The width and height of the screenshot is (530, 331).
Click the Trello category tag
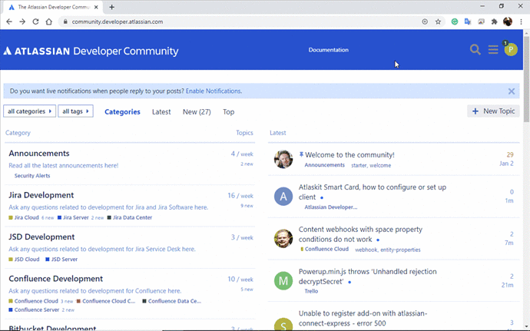pos(311,291)
